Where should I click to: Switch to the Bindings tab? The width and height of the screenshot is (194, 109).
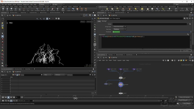[x=104, y=21]
